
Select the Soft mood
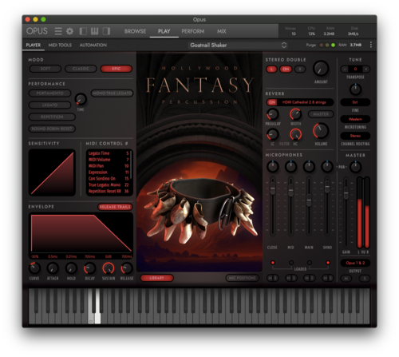[x=45, y=69]
